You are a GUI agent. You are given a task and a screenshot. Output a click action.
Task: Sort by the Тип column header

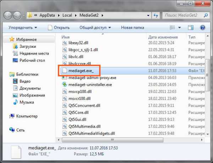[192, 37]
